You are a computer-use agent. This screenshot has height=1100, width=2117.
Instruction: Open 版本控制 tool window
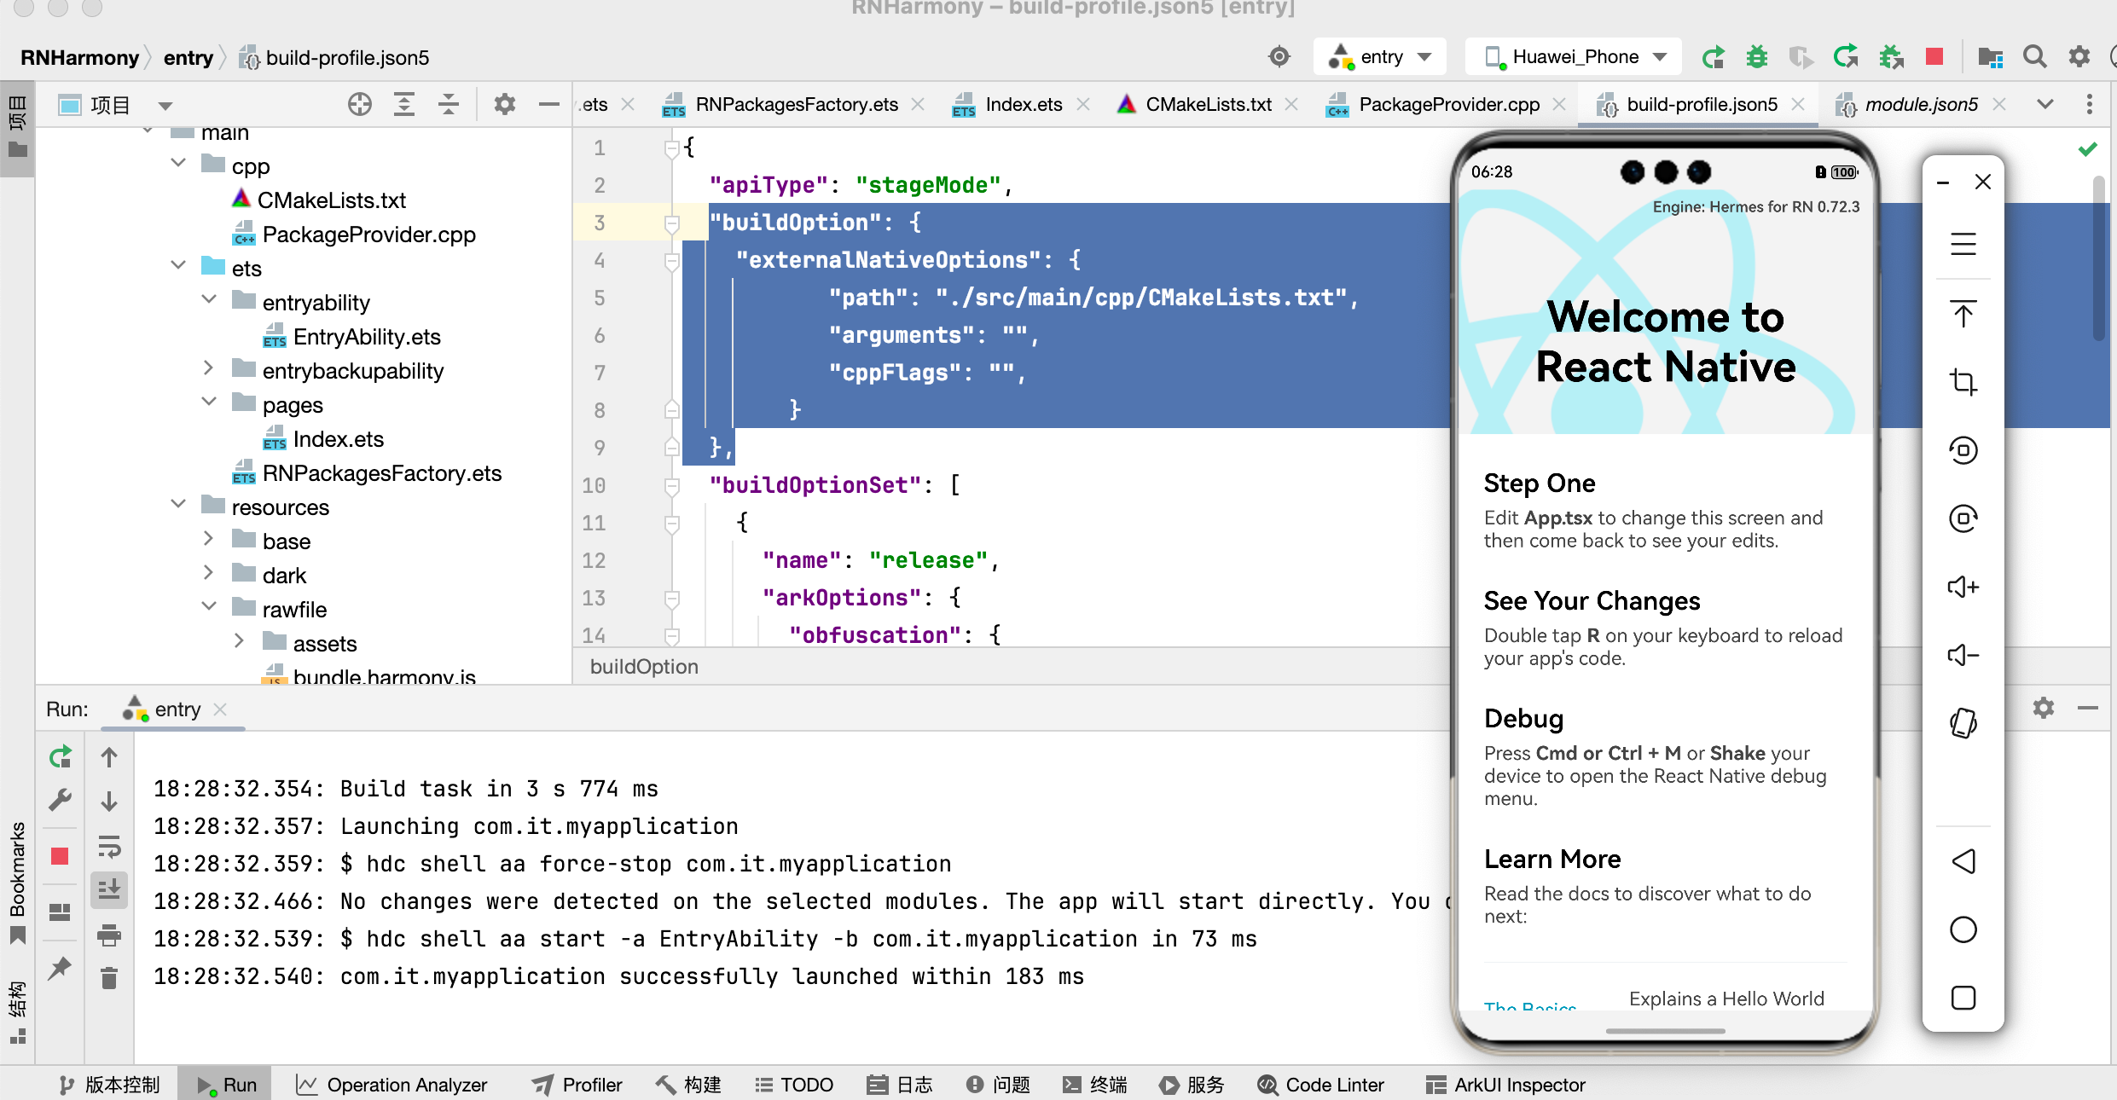coord(109,1085)
